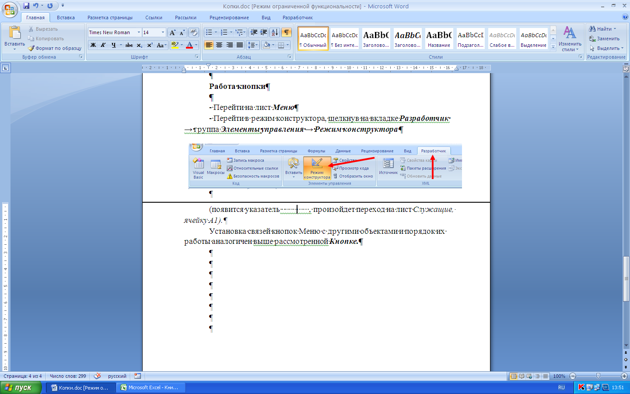Switch to draft view
Screen dimensions: 630x394
click(546, 376)
